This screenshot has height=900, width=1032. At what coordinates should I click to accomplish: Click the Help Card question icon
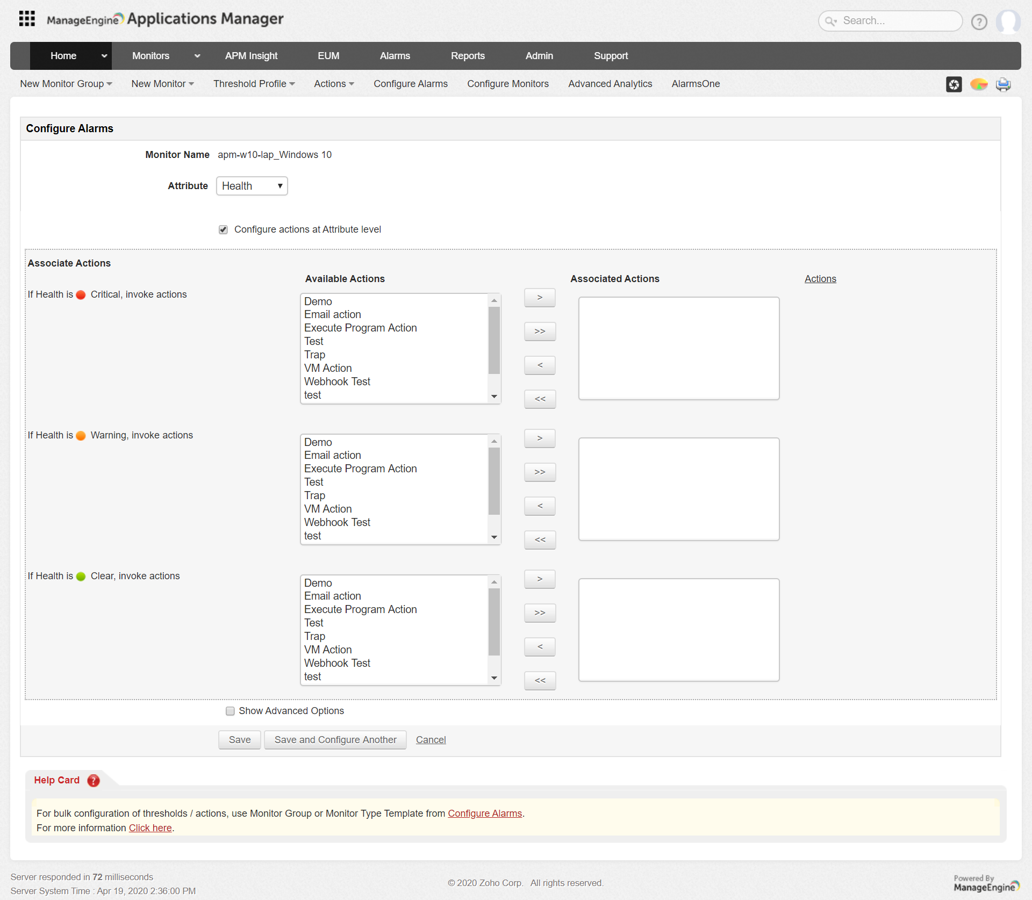(94, 780)
